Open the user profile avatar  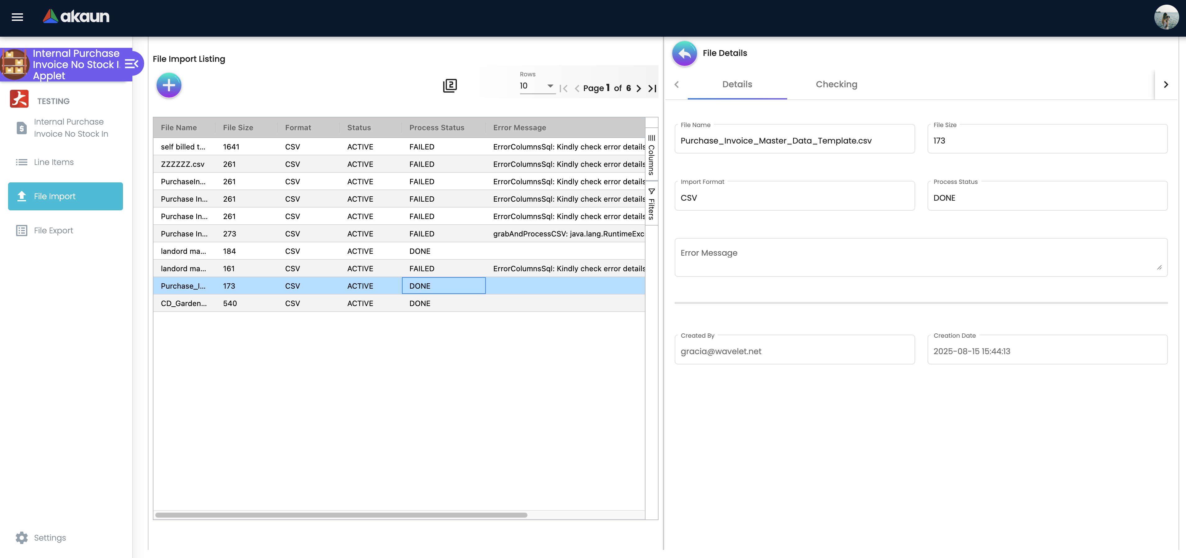click(x=1166, y=17)
